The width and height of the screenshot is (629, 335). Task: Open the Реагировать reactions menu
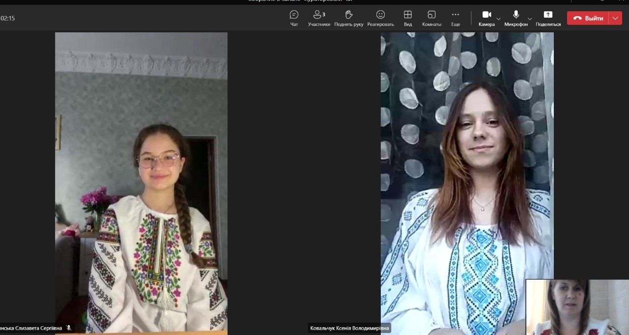(x=380, y=18)
